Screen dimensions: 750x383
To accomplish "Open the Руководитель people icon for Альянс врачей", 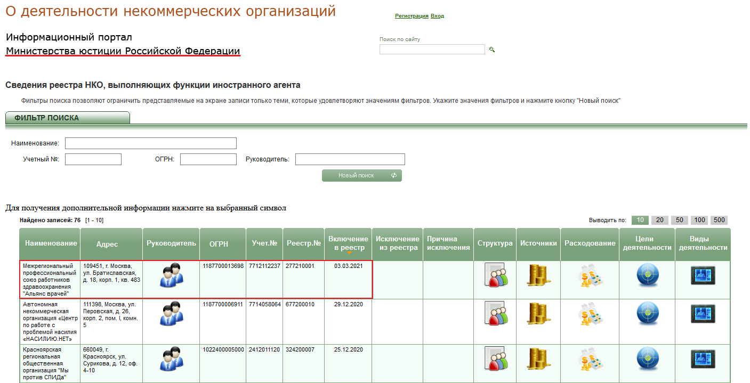I will point(172,275).
